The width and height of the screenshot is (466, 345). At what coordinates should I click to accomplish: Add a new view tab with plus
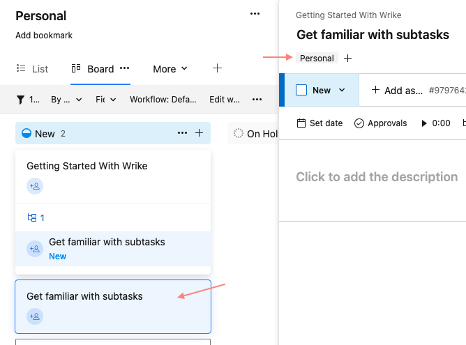pyautogui.click(x=217, y=68)
